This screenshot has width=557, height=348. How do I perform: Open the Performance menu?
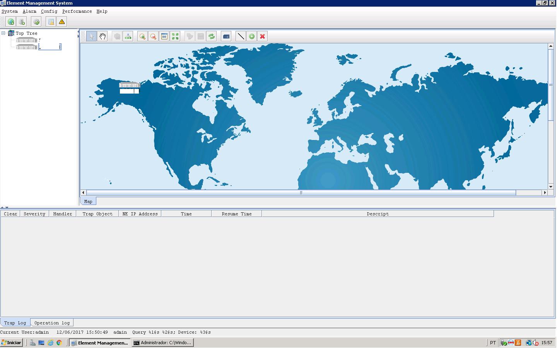[x=77, y=11]
